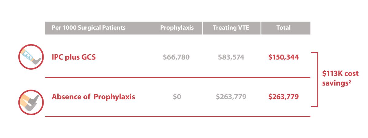This screenshot has width=368, height=138.
Task: Click the Absence of Prophylaxis crossed-legs icon
Action: click(x=31, y=102)
